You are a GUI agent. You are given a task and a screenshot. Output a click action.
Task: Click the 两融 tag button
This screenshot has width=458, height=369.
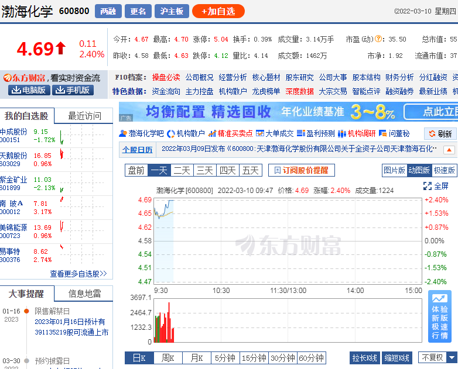point(108,11)
